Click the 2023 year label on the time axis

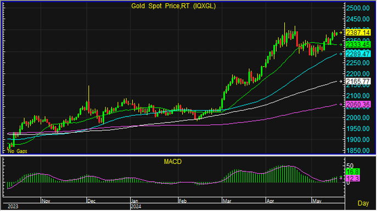(13, 207)
